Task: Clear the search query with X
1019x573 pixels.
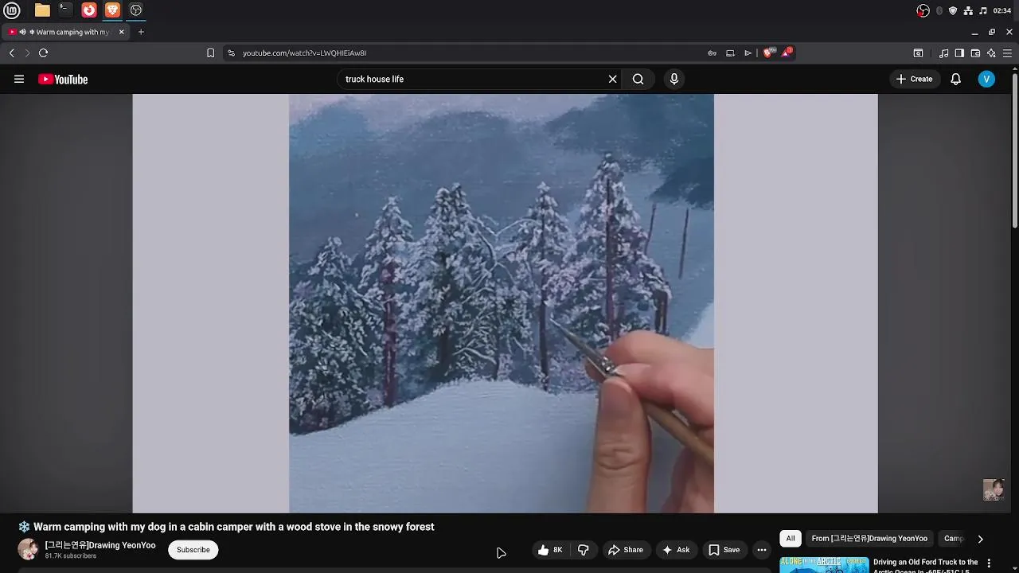Action: click(x=612, y=79)
